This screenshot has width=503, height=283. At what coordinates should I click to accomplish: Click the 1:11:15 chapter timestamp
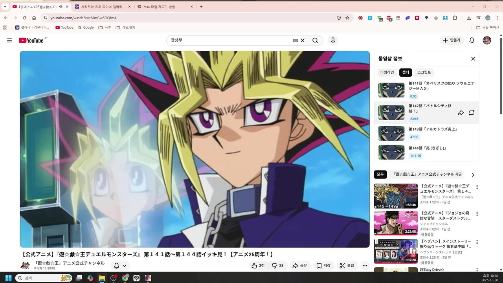pyautogui.click(x=415, y=156)
